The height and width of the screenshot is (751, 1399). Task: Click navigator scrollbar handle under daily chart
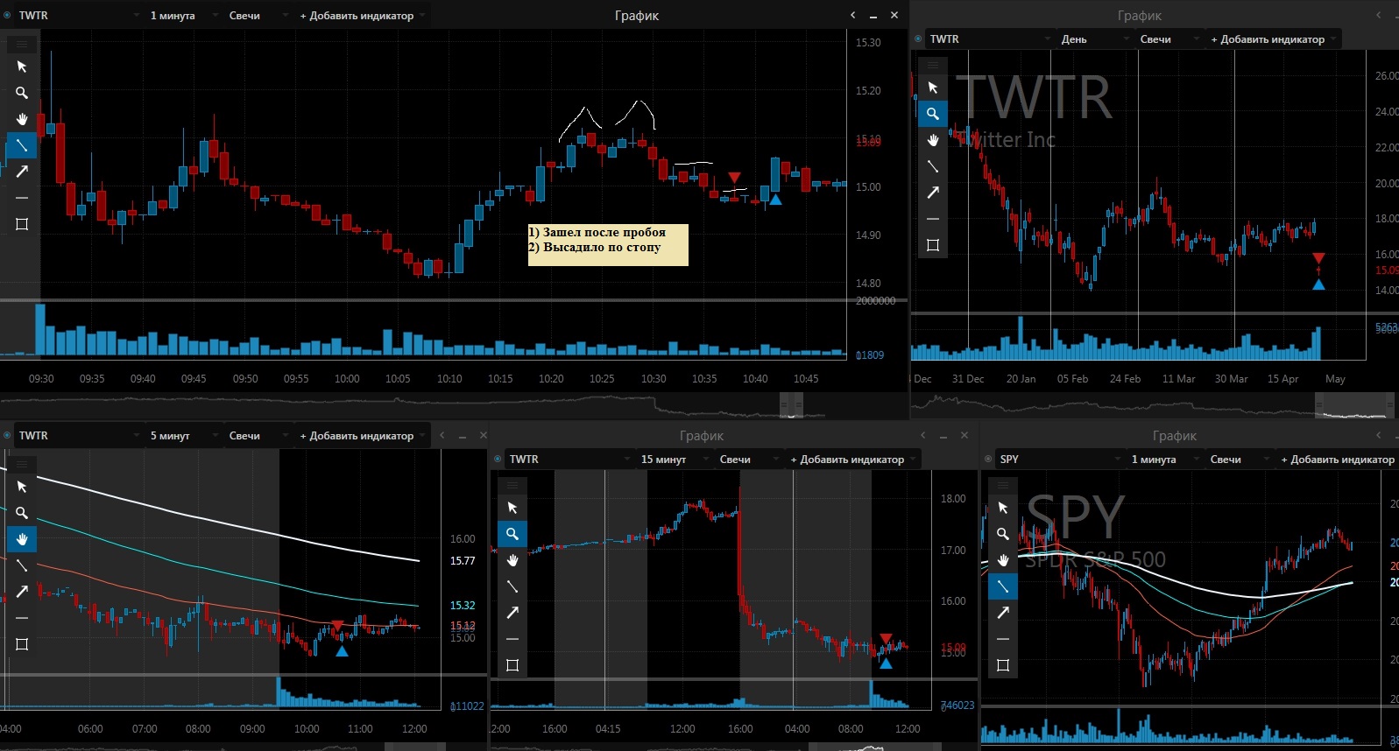point(1354,405)
